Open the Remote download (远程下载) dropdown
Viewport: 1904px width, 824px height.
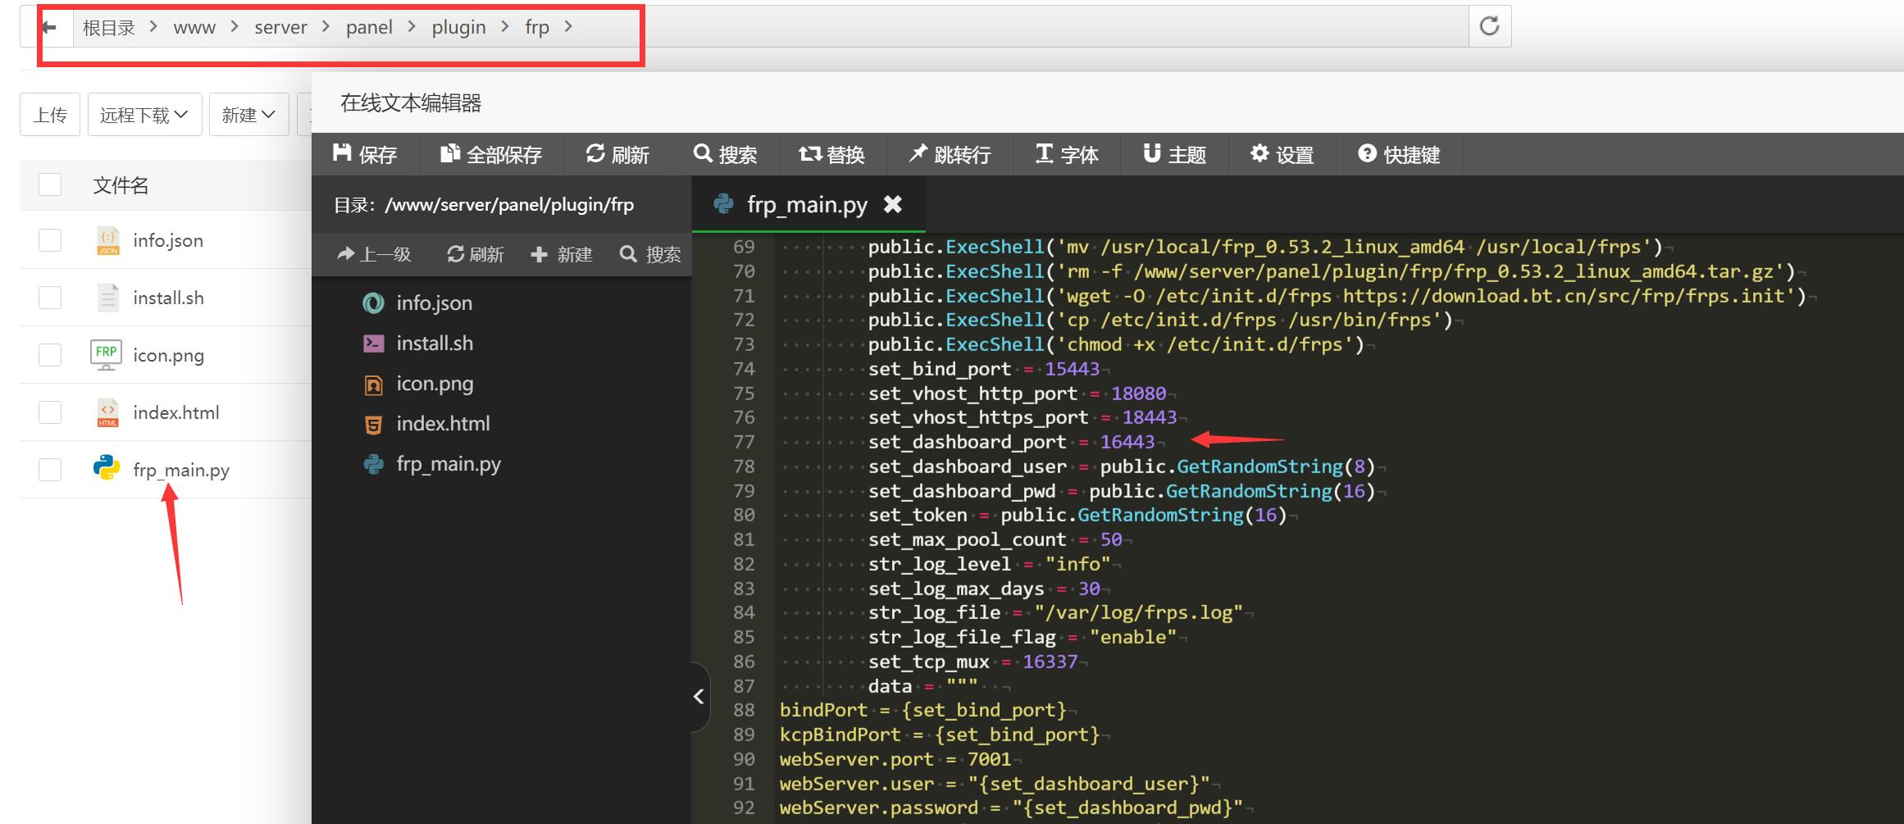(144, 115)
